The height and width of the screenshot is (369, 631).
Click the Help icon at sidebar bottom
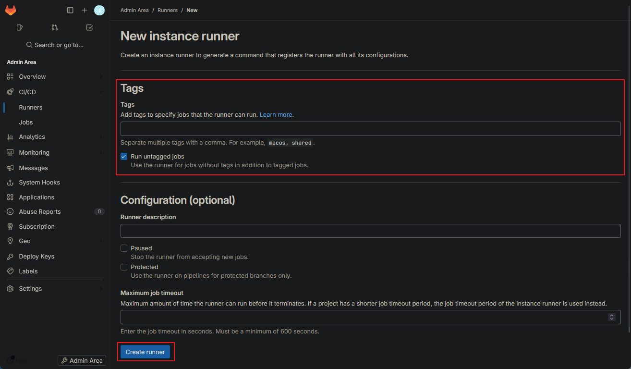[x=11, y=360]
